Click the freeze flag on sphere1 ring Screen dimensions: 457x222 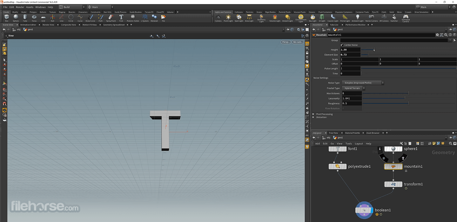click(x=384, y=158)
